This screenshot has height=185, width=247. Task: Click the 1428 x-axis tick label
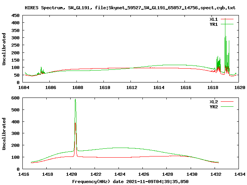click(167, 174)
